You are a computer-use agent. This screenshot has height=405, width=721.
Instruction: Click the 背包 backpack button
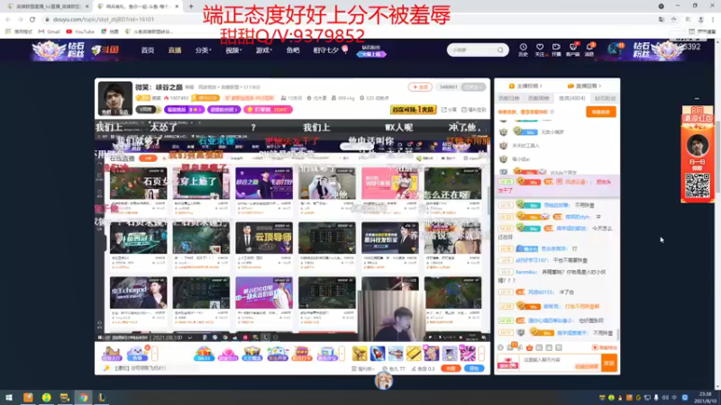[474, 368]
